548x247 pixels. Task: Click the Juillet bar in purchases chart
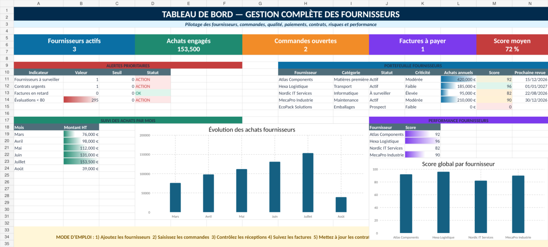coord(308,183)
